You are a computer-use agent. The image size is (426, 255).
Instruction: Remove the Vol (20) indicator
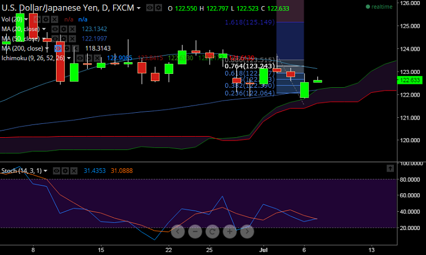[x=54, y=19]
